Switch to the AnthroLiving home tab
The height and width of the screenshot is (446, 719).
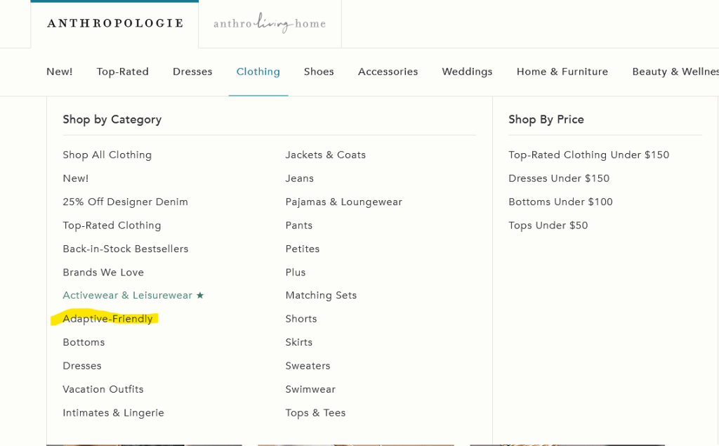270,23
